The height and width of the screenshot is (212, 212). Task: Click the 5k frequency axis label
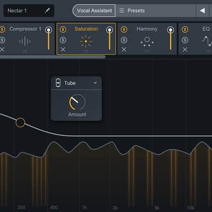pyautogui.click(x=157, y=207)
